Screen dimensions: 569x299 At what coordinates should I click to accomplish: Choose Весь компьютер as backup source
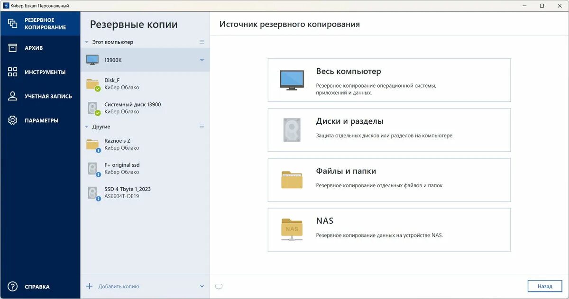389,80
